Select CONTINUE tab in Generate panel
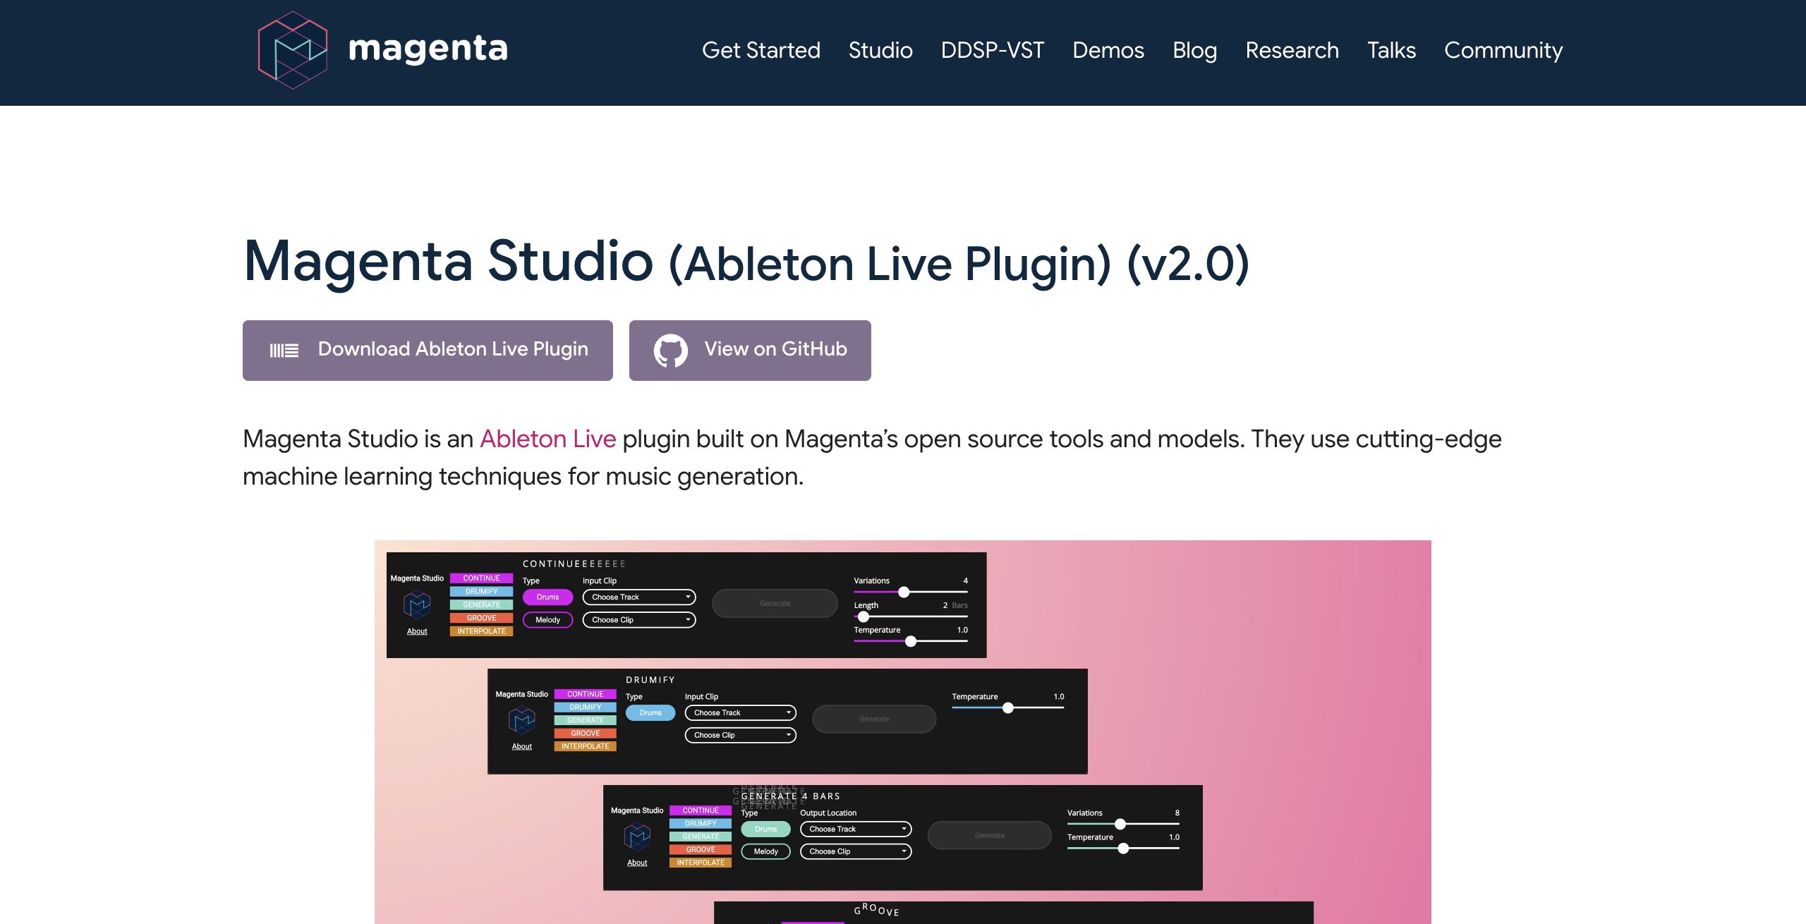 (701, 811)
